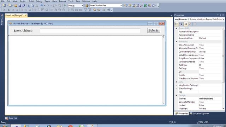The image size is (226, 127).
Task: Expand the (ApplicationSettings) property node
Action: click(176, 85)
